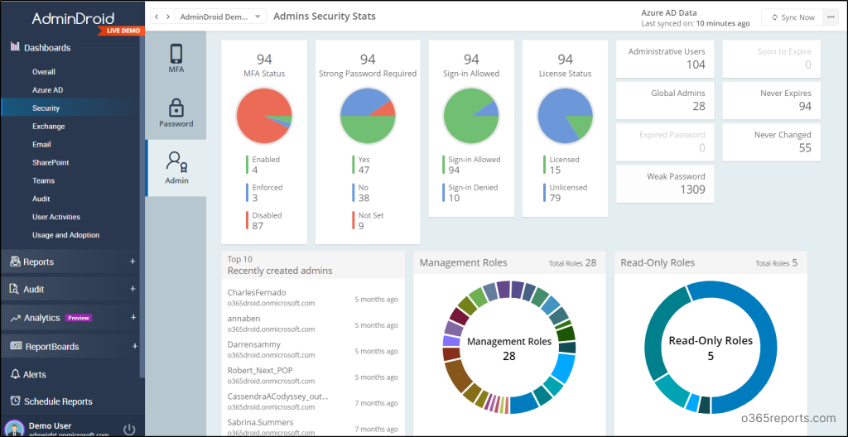Screen dimensions: 848x437
Task: Click the ReportBoards icon
Action: [x=16, y=346]
